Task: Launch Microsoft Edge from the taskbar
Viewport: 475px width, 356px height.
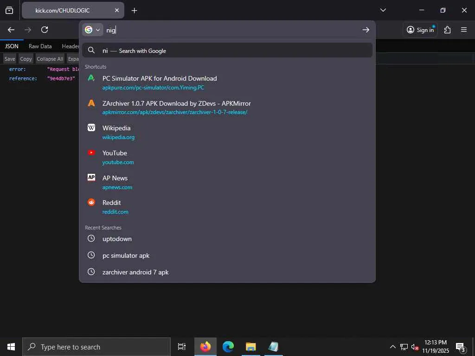Action: point(228,347)
